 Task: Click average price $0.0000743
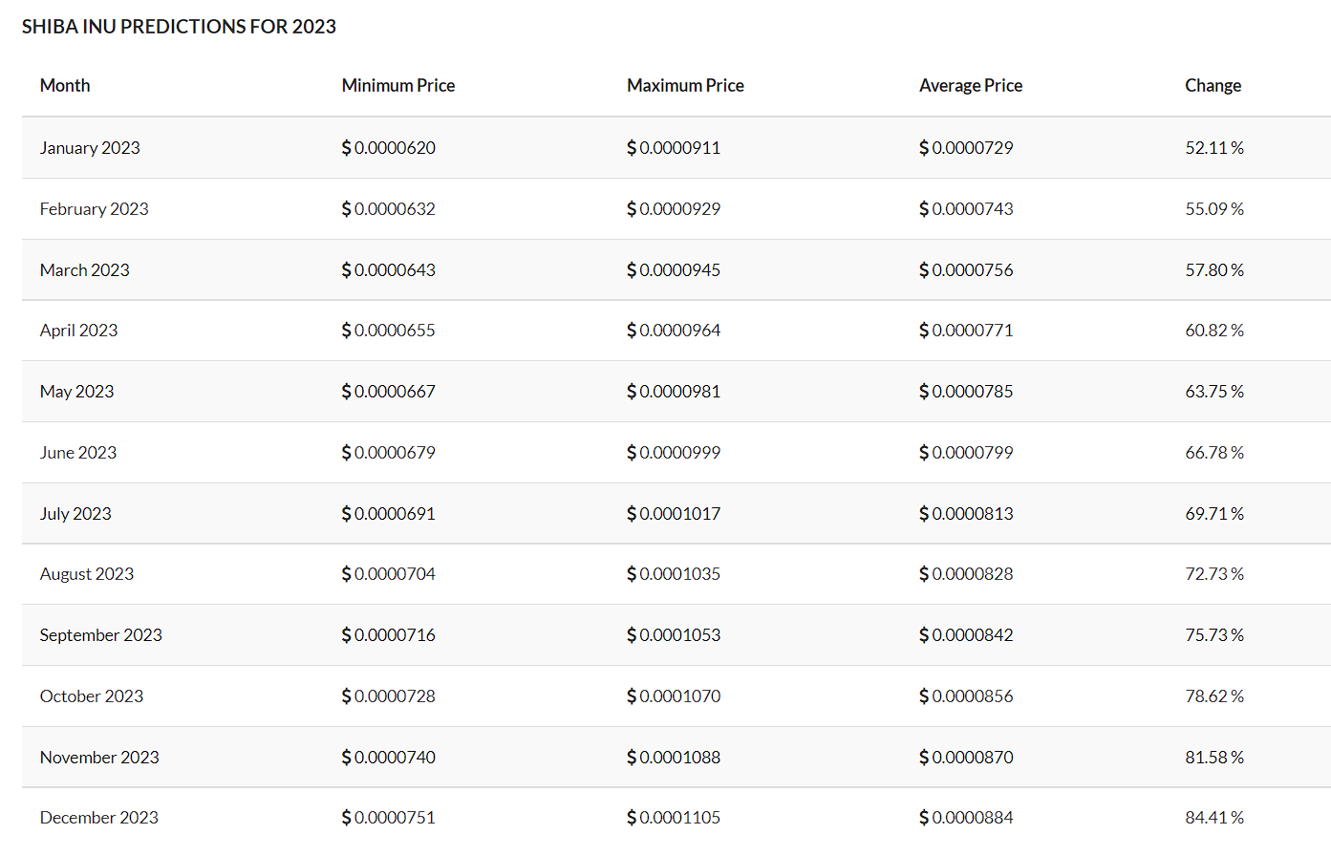coord(966,208)
